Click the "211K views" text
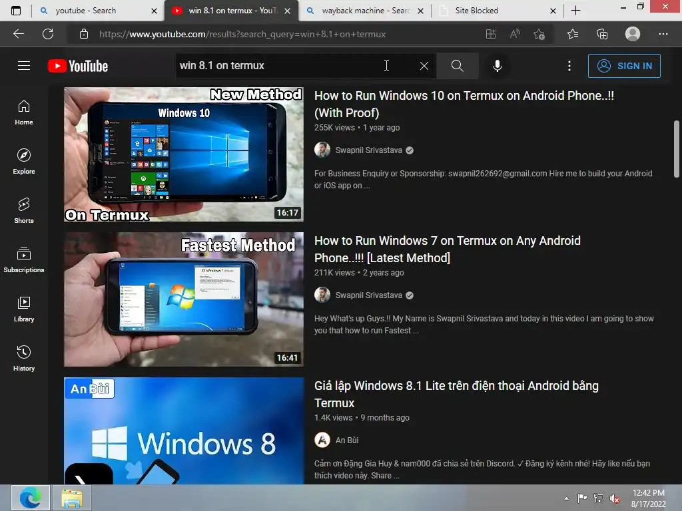The width and height of the screenshot is (682, 511). [x=334, y=272]
